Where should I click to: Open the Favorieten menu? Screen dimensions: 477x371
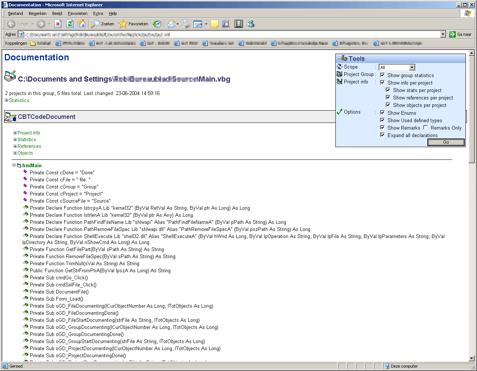coord(78,13)
